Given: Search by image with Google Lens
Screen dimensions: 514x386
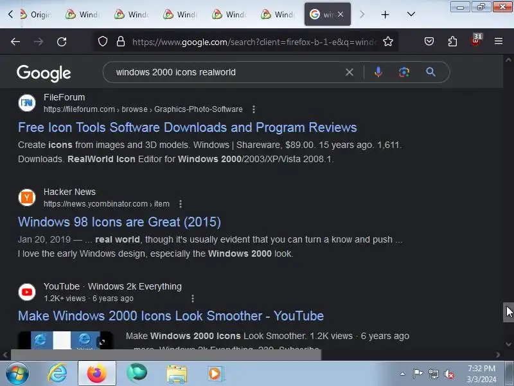Looking at the screenshot, I should coord(404,72).
